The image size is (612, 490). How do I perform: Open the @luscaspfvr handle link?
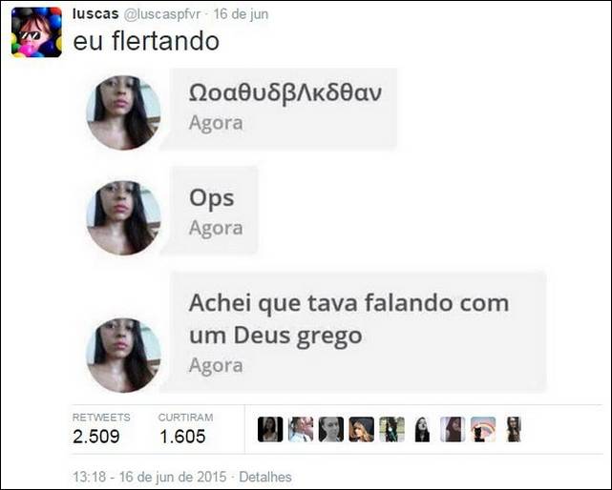pyautogui.click(x=162, y=14)
